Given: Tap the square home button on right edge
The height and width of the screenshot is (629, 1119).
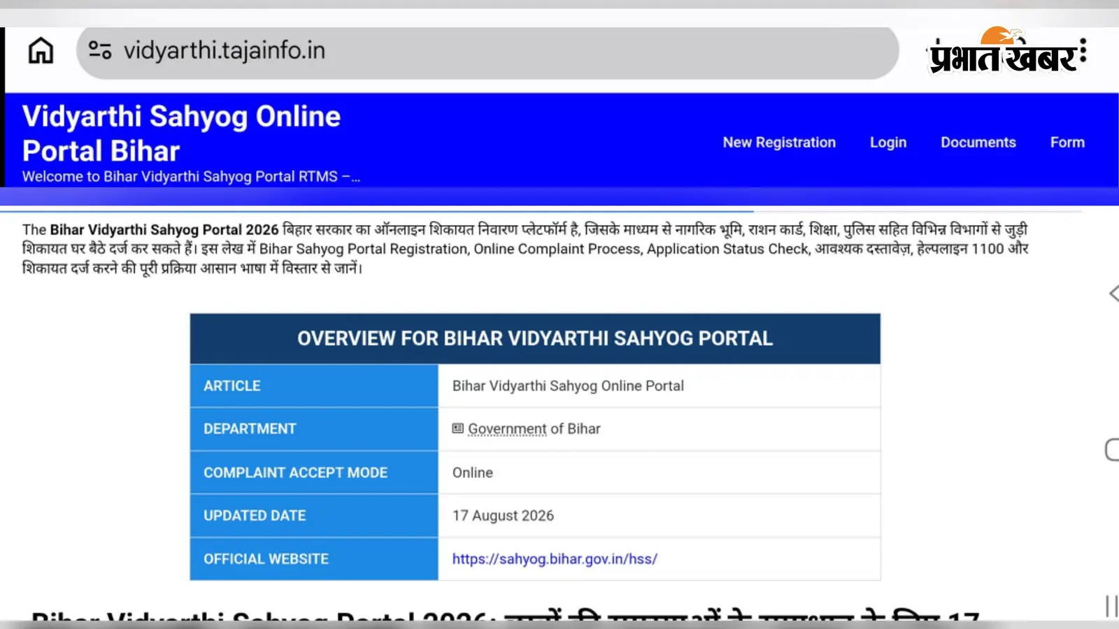Looking at the screenshot, I should [1112, 449].
